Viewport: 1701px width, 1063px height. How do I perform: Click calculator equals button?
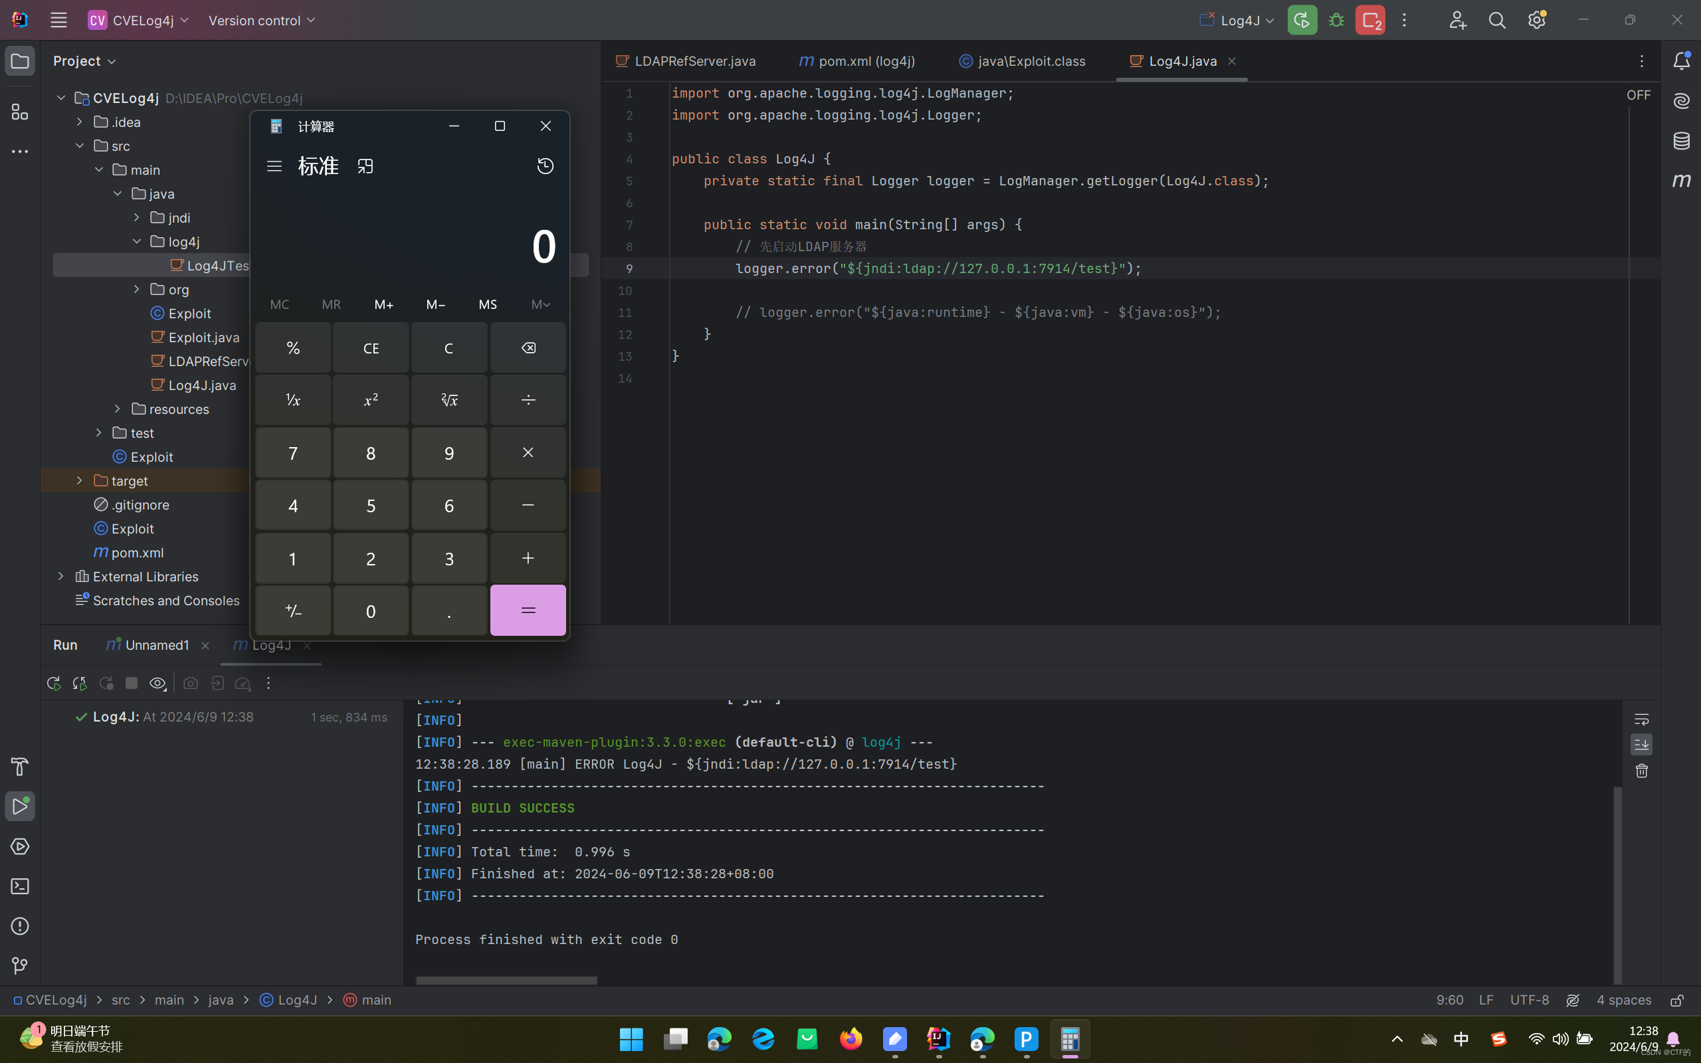[x=528, y=611]
